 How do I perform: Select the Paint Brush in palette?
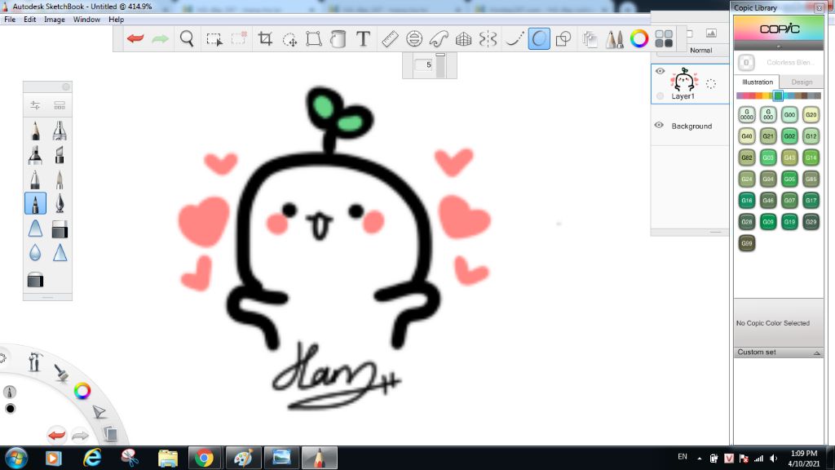(60, 179)
